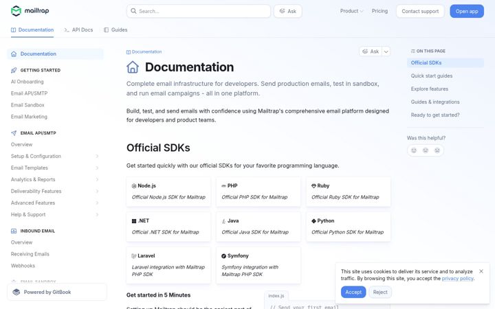This screenshot has height=309, width=495.
Task: Open Email API/SMTP under Getting Started
Action: pos(29,93)
